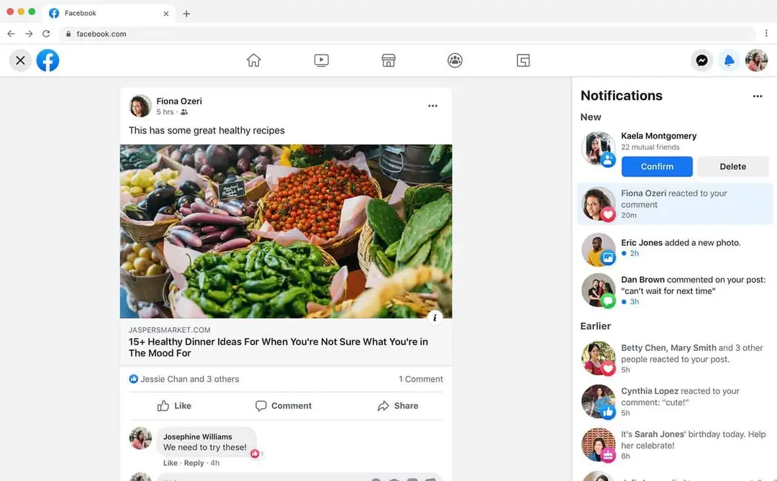Click the Facebook logo
The height and width of the screenshot is (481, 777).
coord(47,60)
